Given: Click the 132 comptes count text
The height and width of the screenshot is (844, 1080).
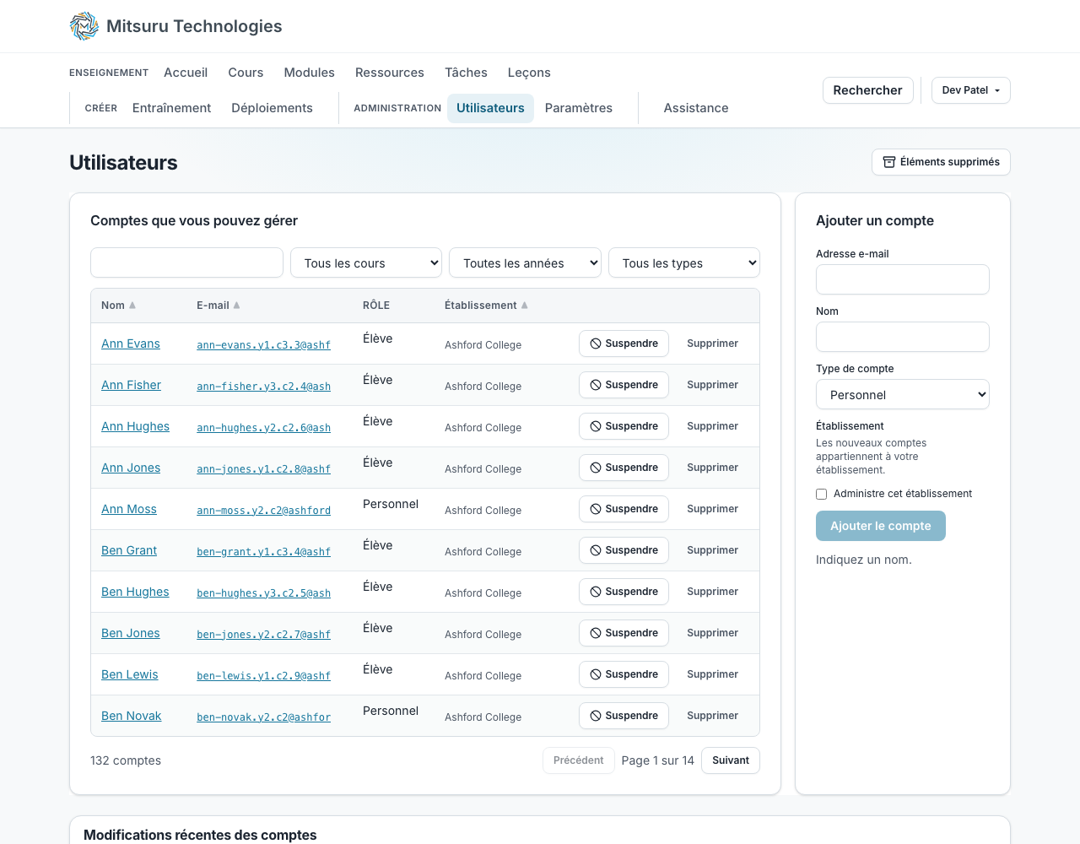Looking at the screenshot, I should [x=126, y=760].
